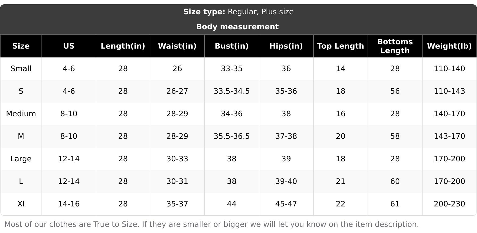The image size is (477, 233).
Task: Click the Size column header
Action: click(x=21, y=46)
